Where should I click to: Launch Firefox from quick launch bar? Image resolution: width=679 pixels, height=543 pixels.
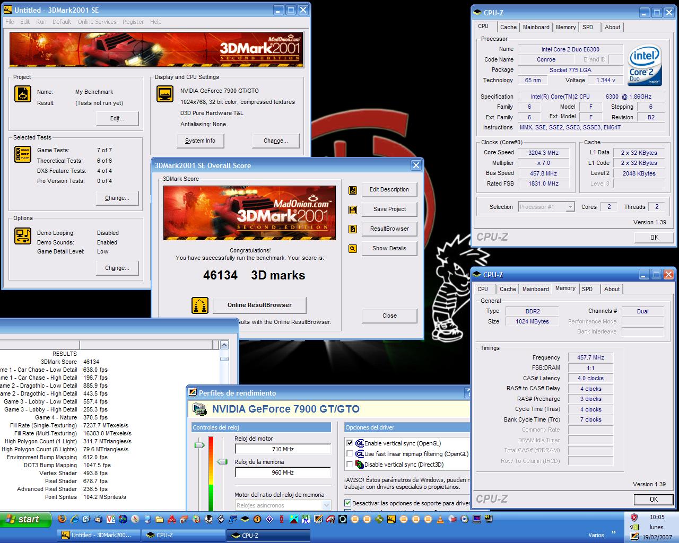(x=63, y=519)
